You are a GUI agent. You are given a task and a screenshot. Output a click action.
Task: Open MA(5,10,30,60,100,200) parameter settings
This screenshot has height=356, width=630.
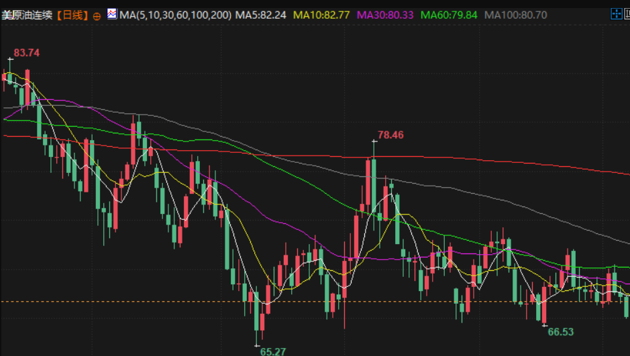[175, 15]
